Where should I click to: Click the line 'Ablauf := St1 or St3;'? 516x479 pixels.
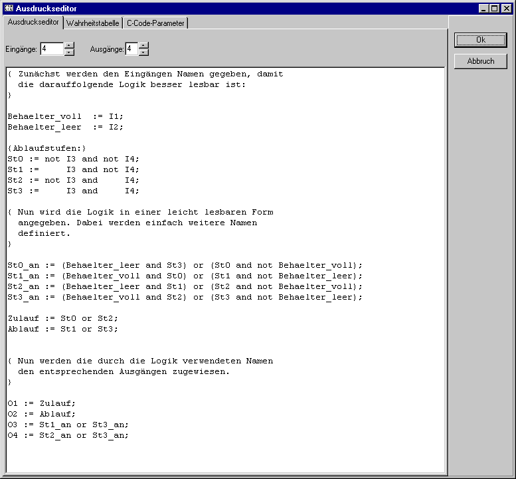tap(63, 329)
